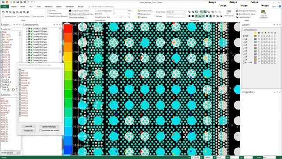This screenshot has height=159, width=282.
Task: Open the Components panel options arrow
Action: [54, 25]
